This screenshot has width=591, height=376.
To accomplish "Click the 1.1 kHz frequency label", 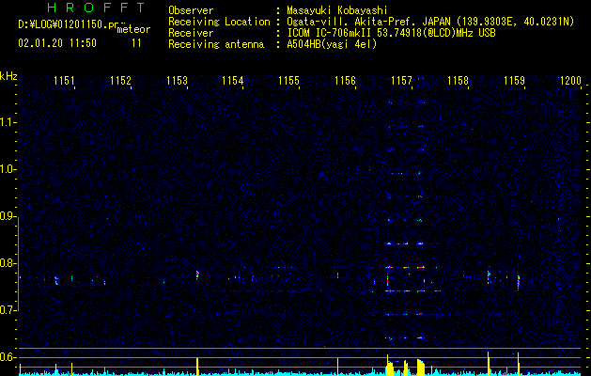I will point(8,122).
